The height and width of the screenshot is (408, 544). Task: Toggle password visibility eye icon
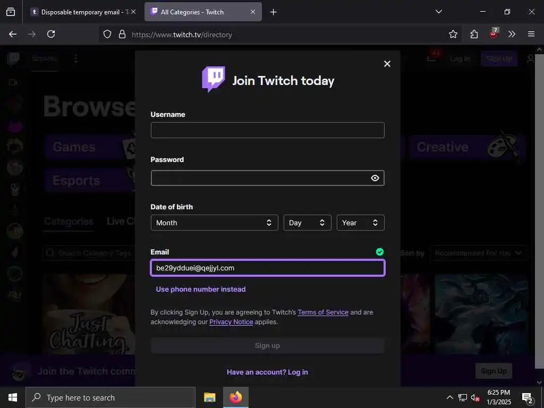tap(375, 178)
